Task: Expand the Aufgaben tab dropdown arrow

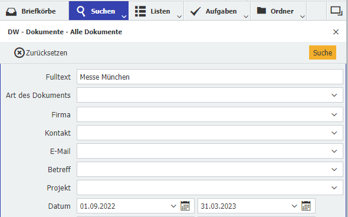Action: [246, 17]
